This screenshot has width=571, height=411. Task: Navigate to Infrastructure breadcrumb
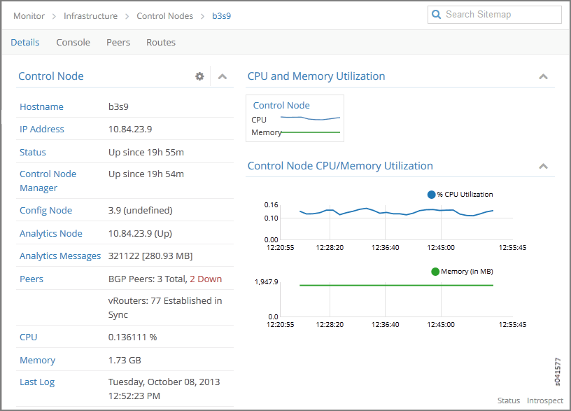90,15
